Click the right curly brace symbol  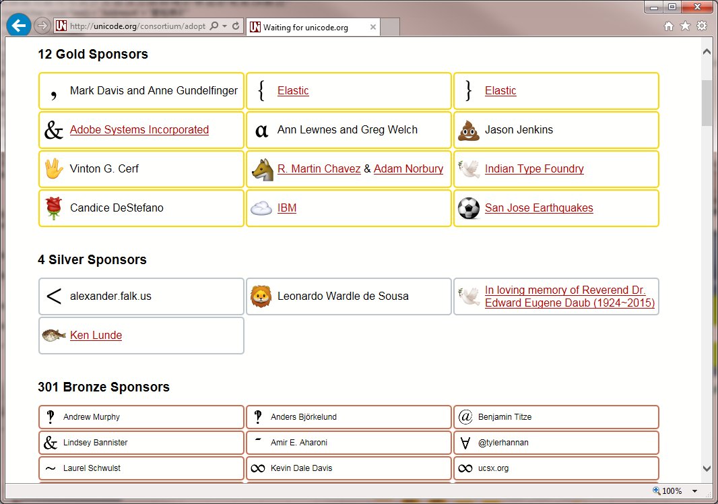point(468,91)
